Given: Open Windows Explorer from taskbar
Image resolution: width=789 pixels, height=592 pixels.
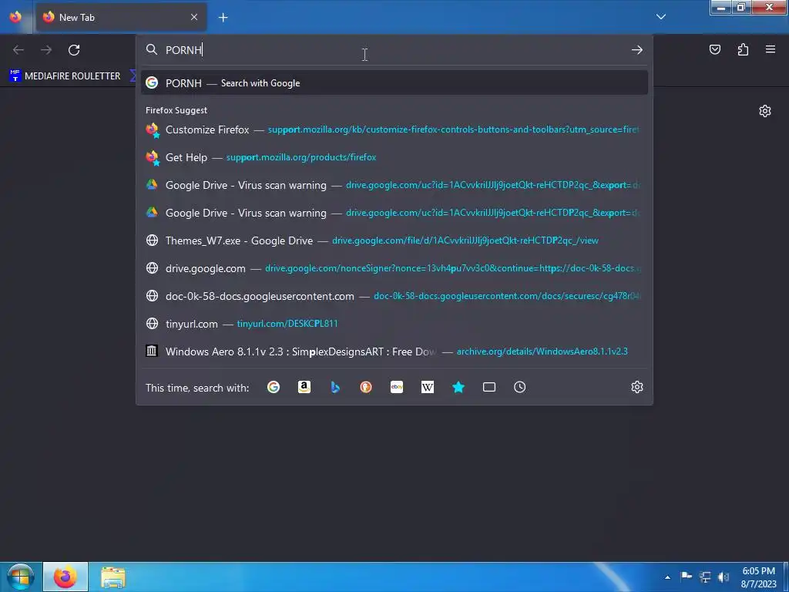Looking at the screenshot, I should coord(112,577).
